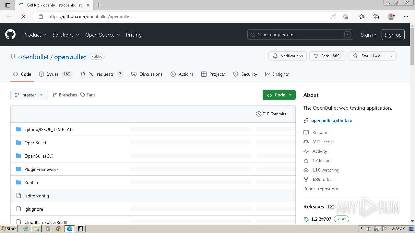Switch to the Issues tab

(x=55, y=74)
